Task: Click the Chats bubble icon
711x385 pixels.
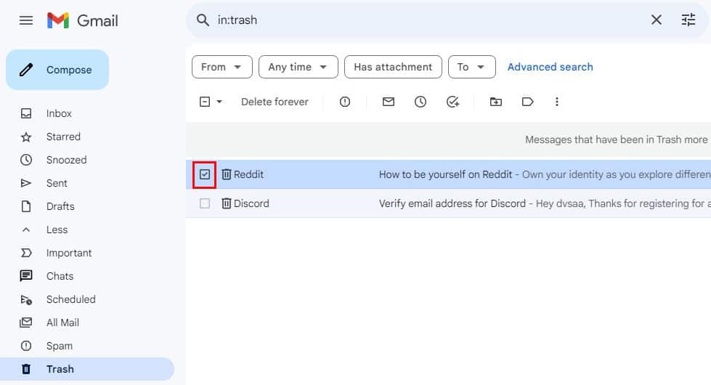Action: click(x=26, y=276)
